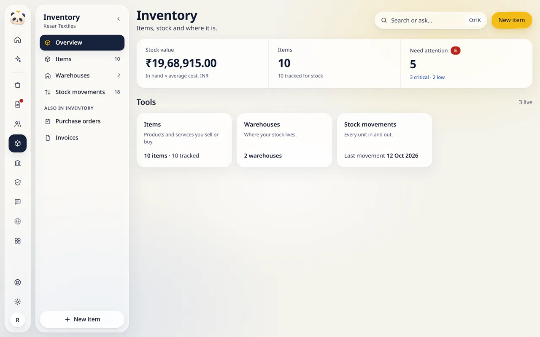This screenshot has width=540, height=337.
Task: Toggle the theme with the sun icon
Action: pos(18,302)
